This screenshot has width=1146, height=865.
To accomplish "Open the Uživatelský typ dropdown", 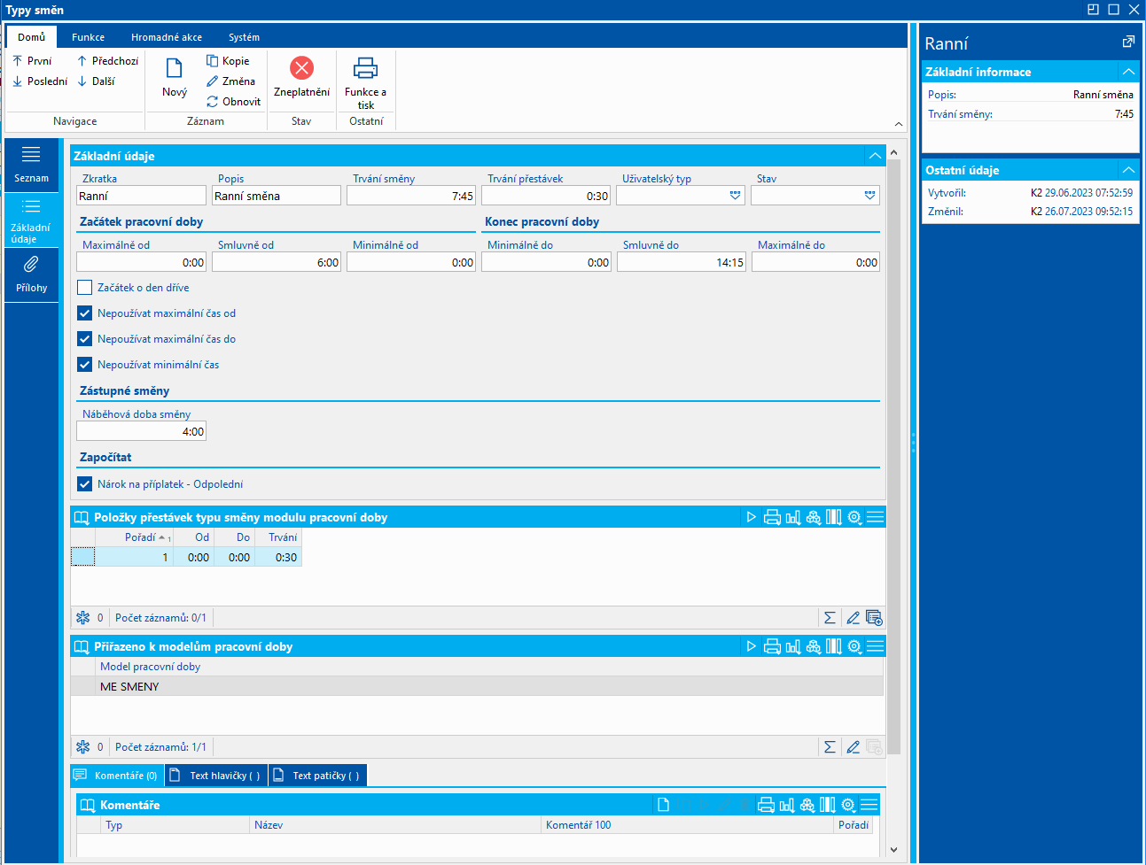I will tap(735, 196).
